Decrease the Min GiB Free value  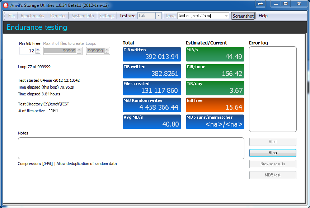[38, 52]
